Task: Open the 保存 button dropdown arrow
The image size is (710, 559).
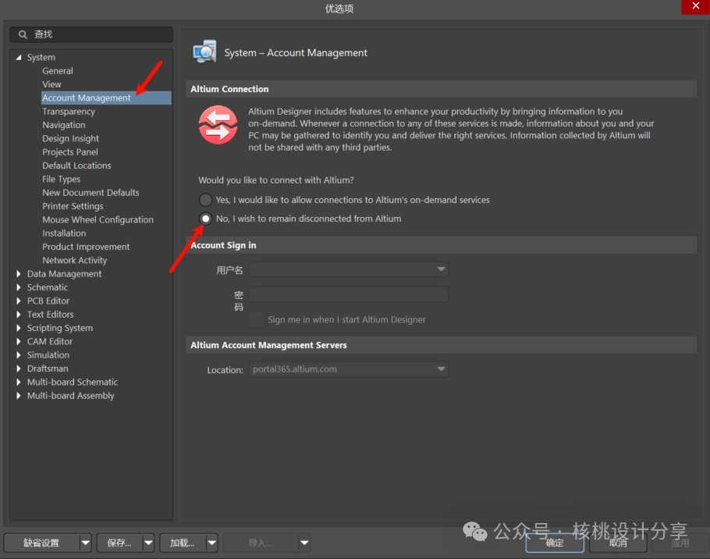Action: 147,543
